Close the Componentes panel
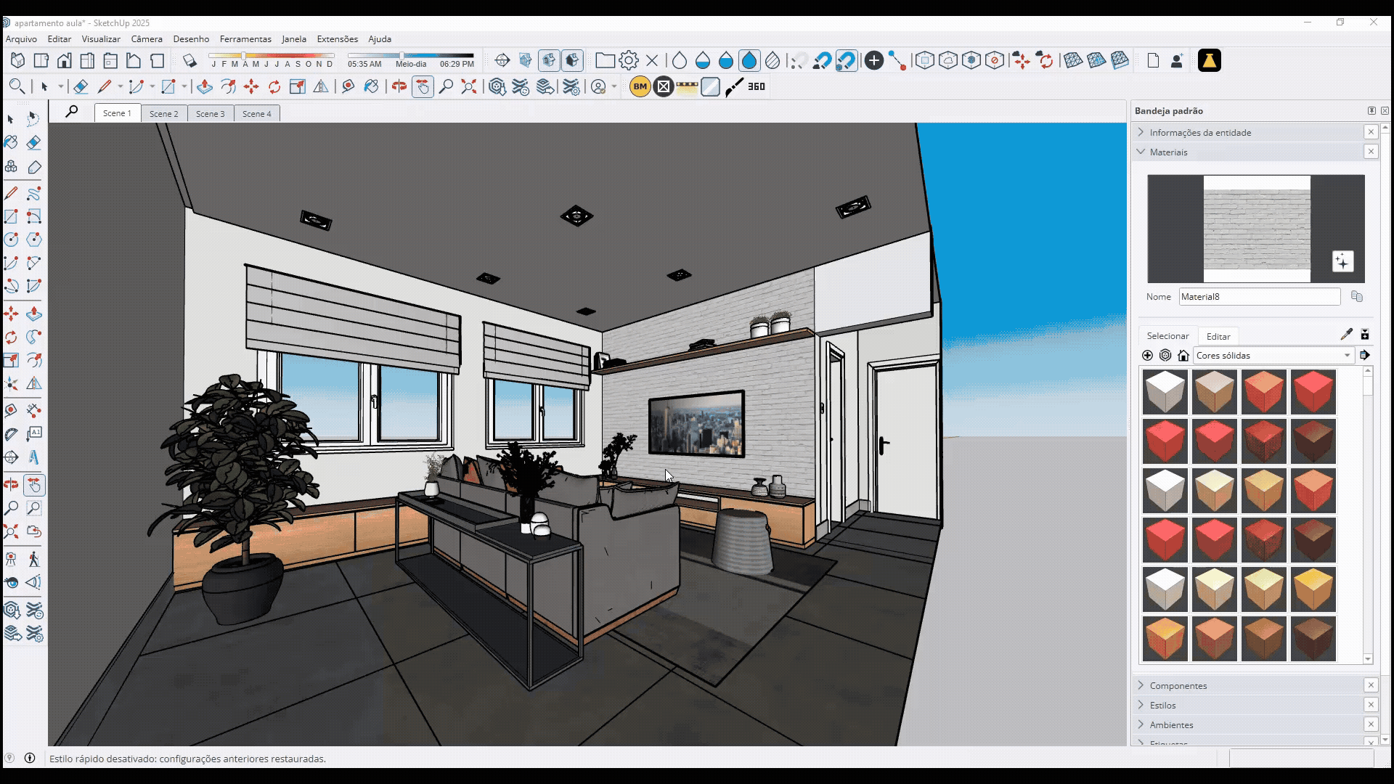This screenshot has height=784, width=1394. coord(1371,685)
